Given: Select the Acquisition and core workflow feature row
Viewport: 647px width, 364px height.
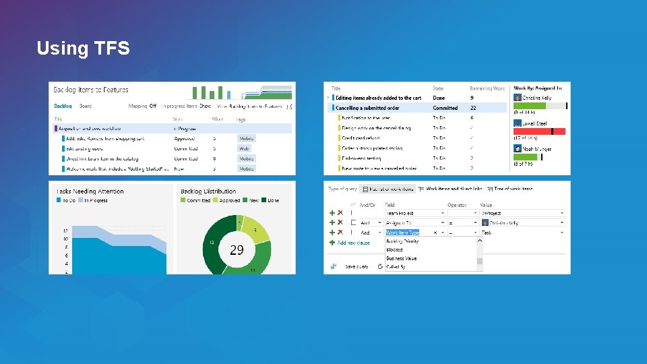Looking at the screenshot, I should pyautogui.click(x=173, y=128).
